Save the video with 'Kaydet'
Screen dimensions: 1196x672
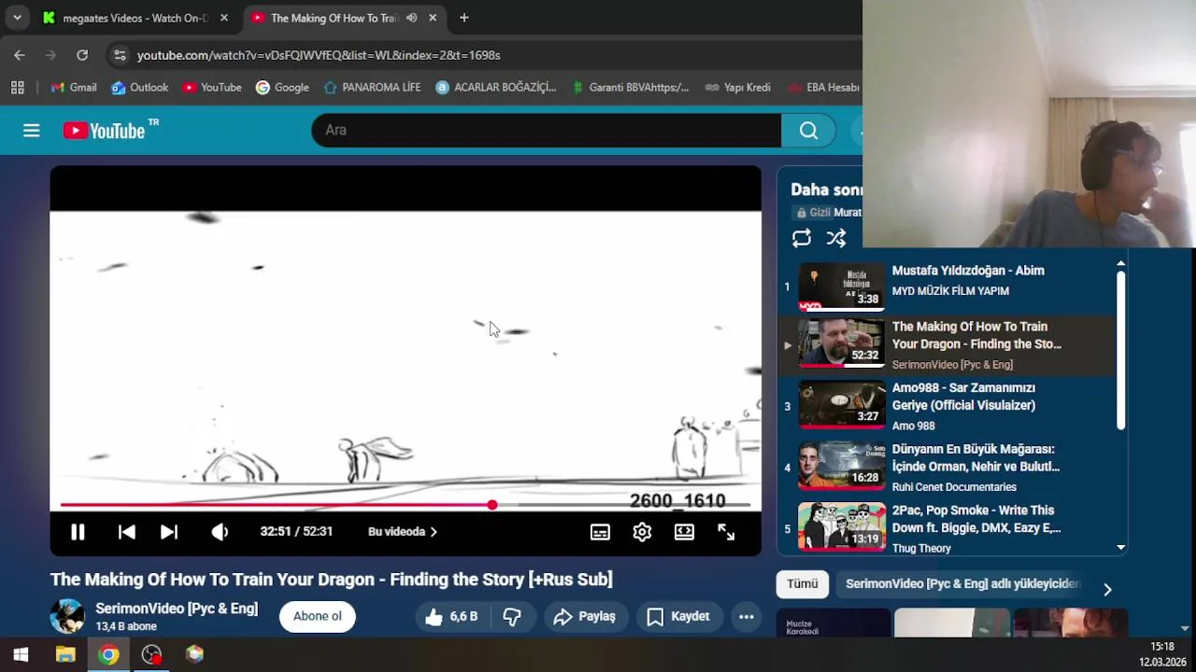click(x=679, y=616)
